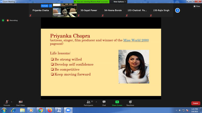This screenshot has height=113, width=202.
Task: Click the green Share Screen icon
Action: click(117, 102)
